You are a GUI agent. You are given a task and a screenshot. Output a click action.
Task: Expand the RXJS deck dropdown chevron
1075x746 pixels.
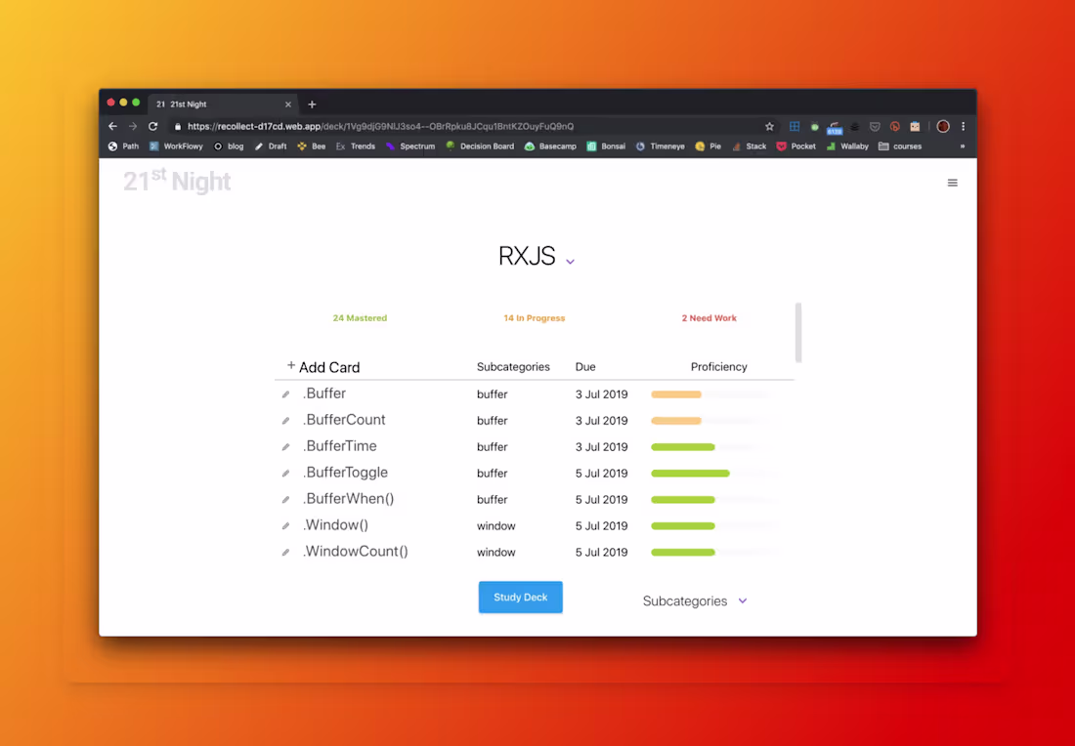coord(570,261)
